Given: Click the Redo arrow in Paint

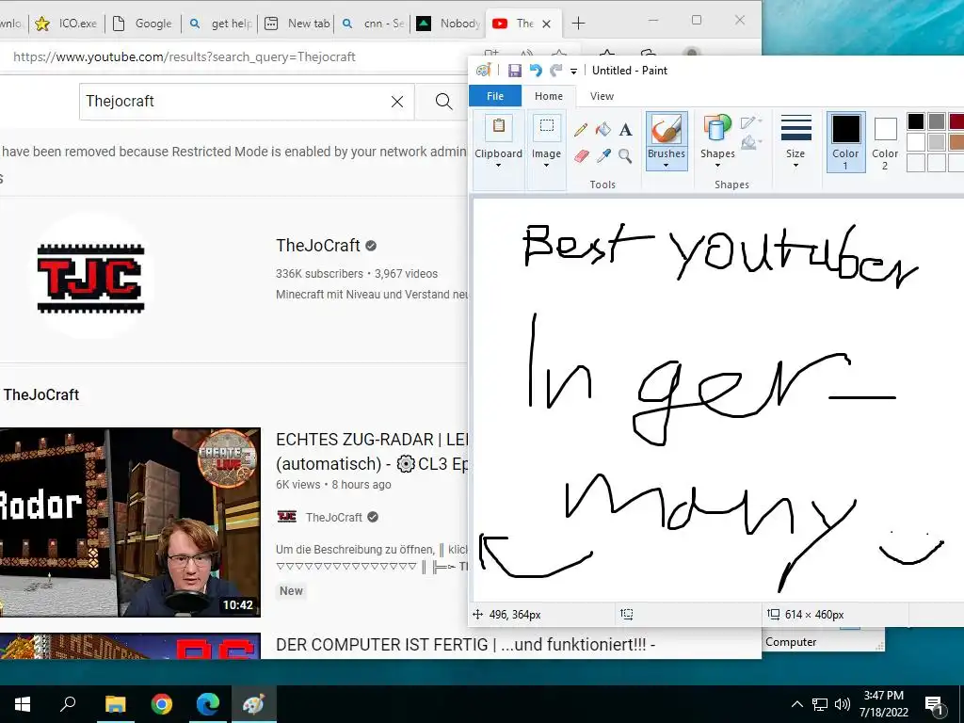Looking at the screenshot, I should [x=555, y=71].
